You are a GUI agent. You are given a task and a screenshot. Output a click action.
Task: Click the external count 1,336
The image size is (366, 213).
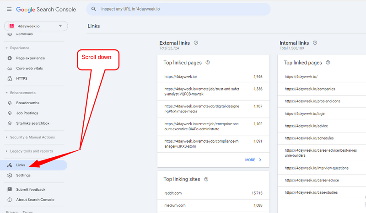coord(258,89)
